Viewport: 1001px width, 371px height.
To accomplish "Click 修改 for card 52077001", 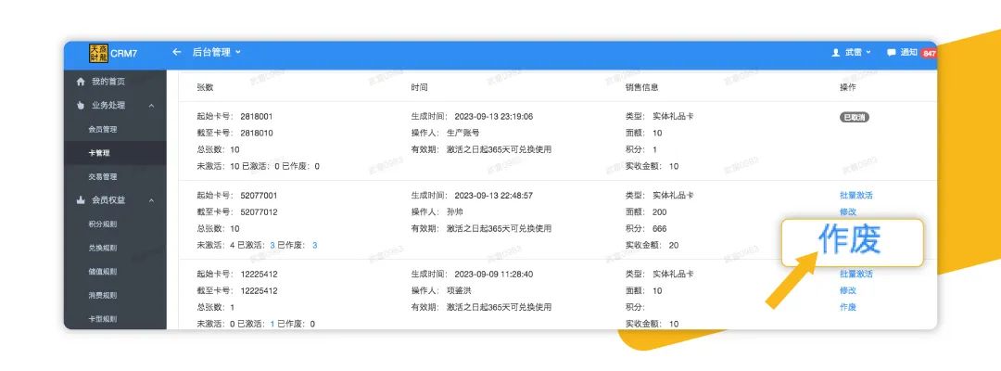I will click(x=848, y=212).
